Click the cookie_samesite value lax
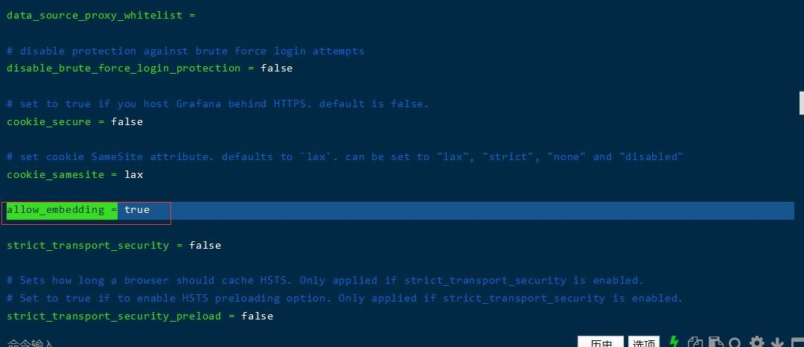The image size is (804, 347). (134, 175)
